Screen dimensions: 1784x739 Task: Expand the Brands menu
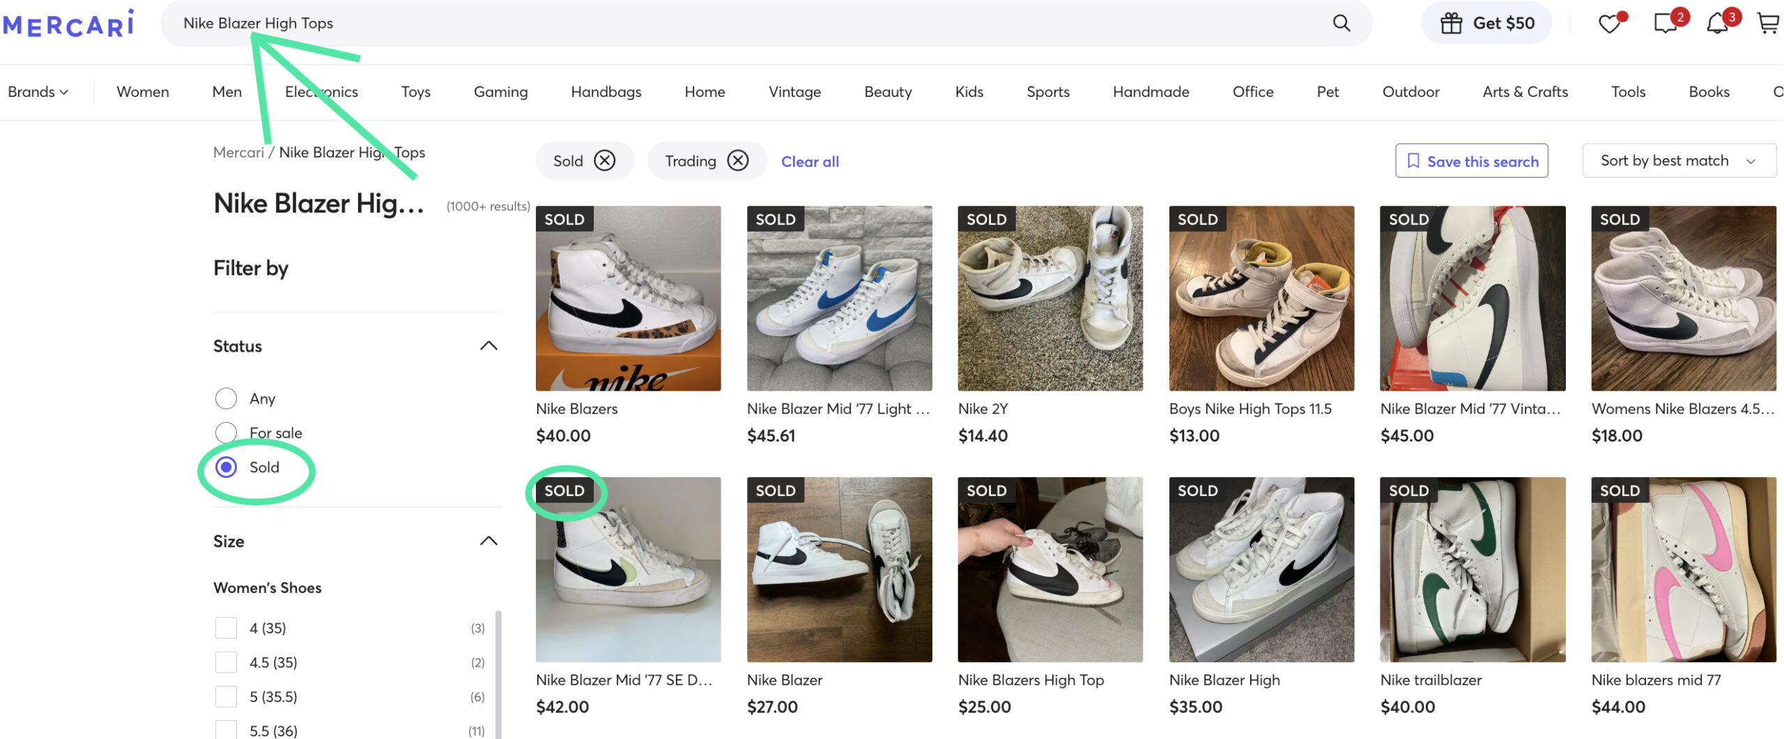pos(38,92)
